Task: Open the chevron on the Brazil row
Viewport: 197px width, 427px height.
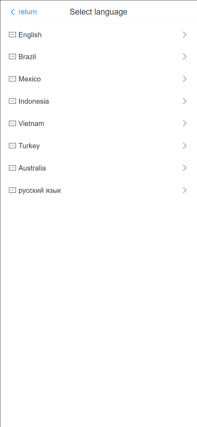Action: 185,57
